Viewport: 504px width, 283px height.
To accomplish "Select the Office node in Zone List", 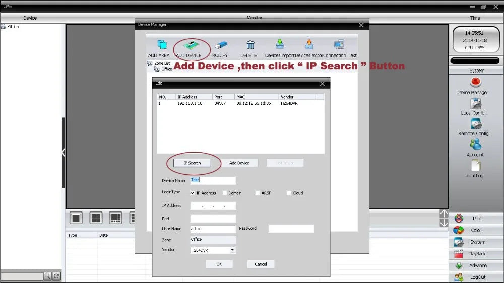I will click(166, 69).
